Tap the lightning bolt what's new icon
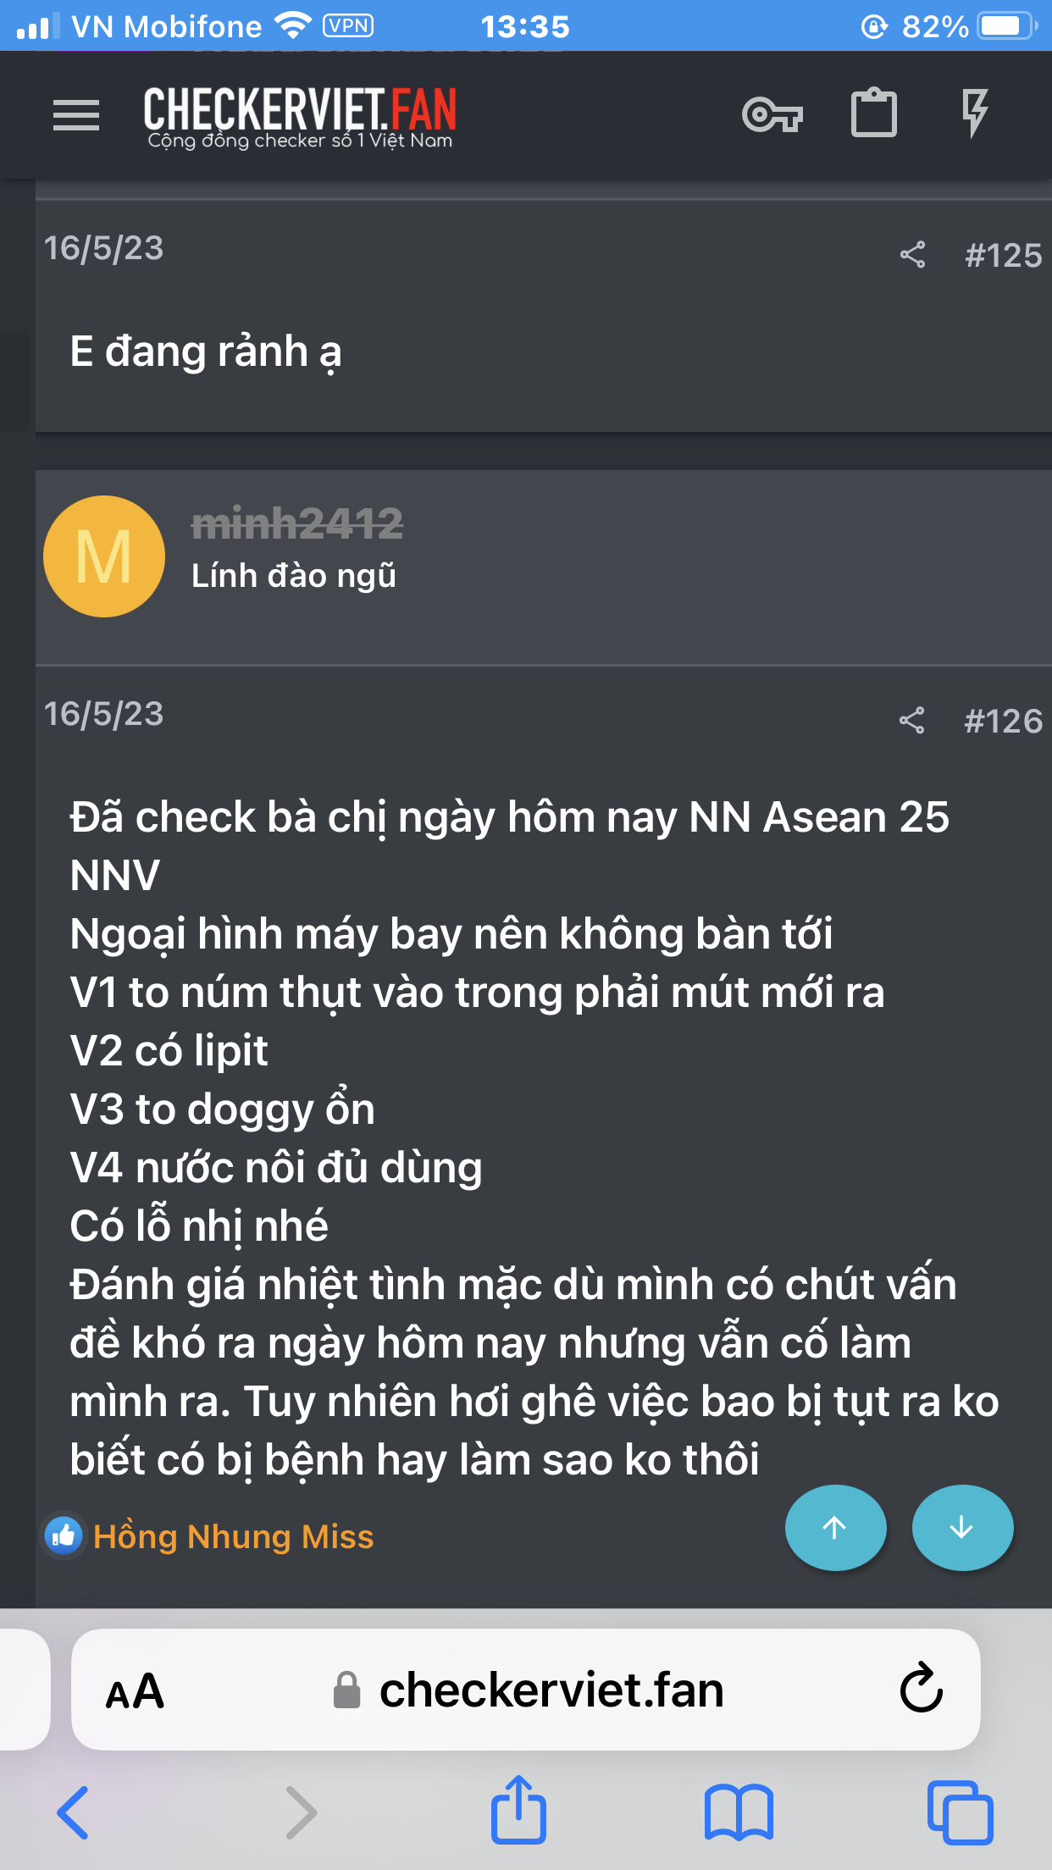Screen dimensions: 1052x1870 (975, 113)
